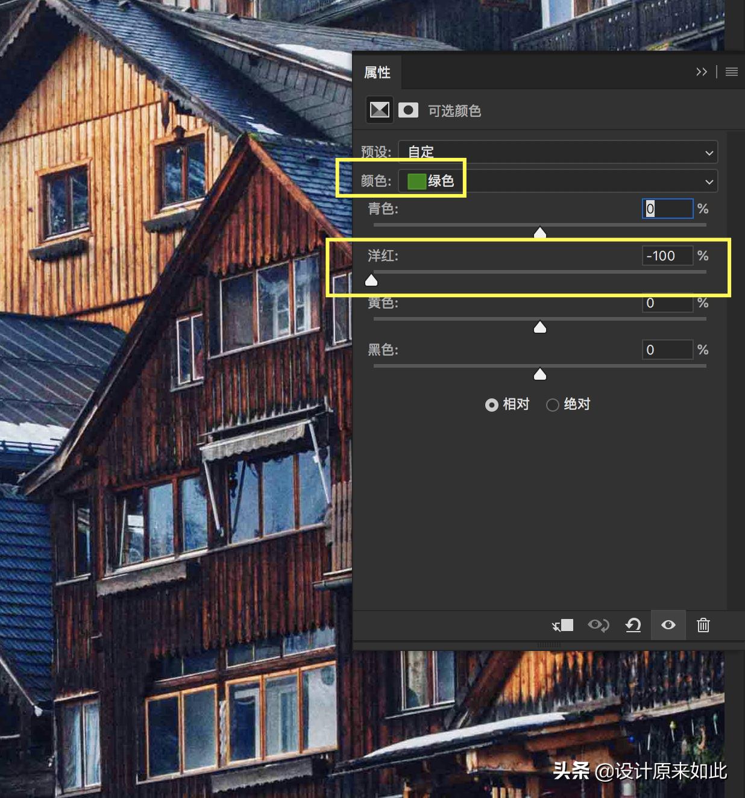Click the green color swatch beside 绿色
This screenshot has height=798, width=745.
pos(417,181)
